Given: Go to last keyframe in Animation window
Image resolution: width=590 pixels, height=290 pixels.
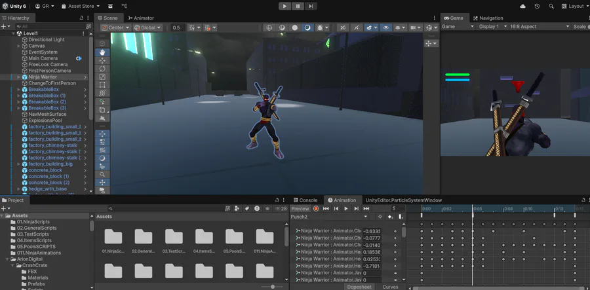Looking at the screenshot, I should point(366,208).
